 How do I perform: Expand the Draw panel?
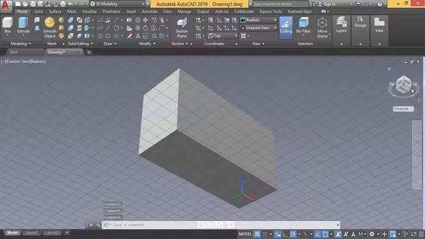(x=110, y=44)
